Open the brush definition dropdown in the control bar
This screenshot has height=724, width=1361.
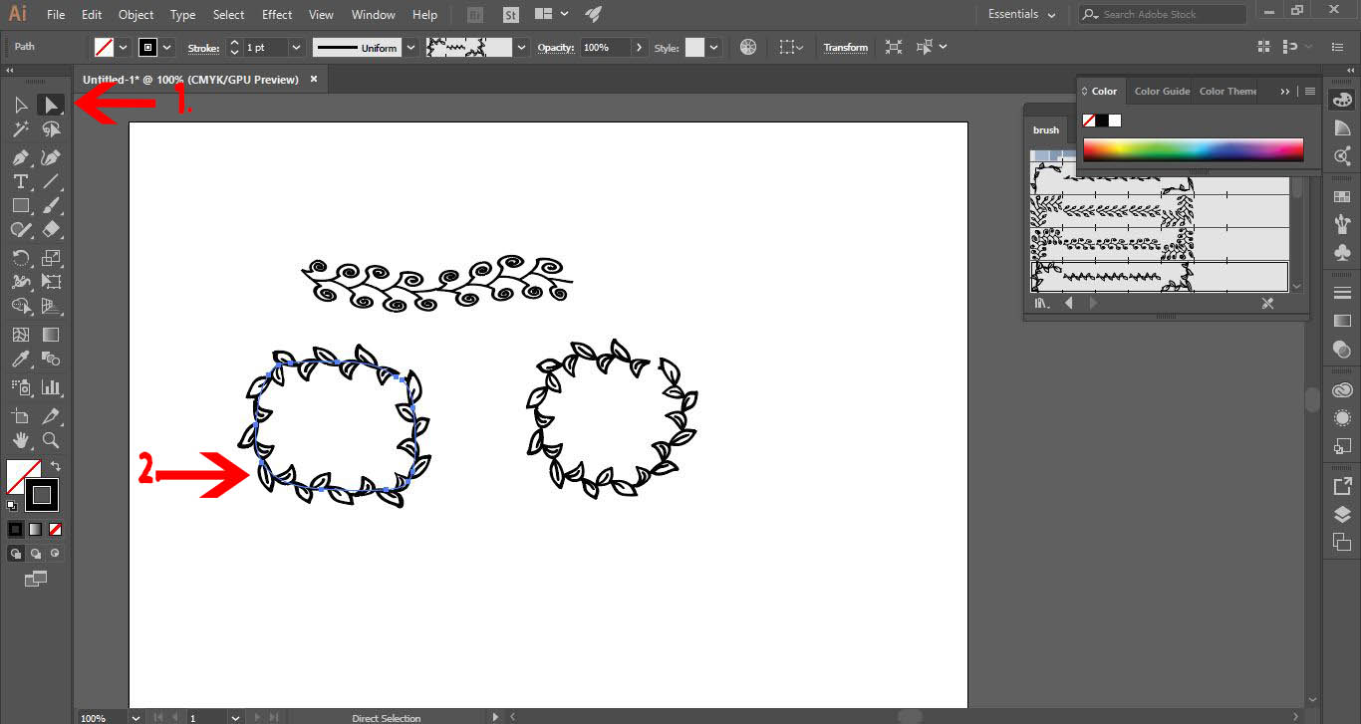(519, 47)
